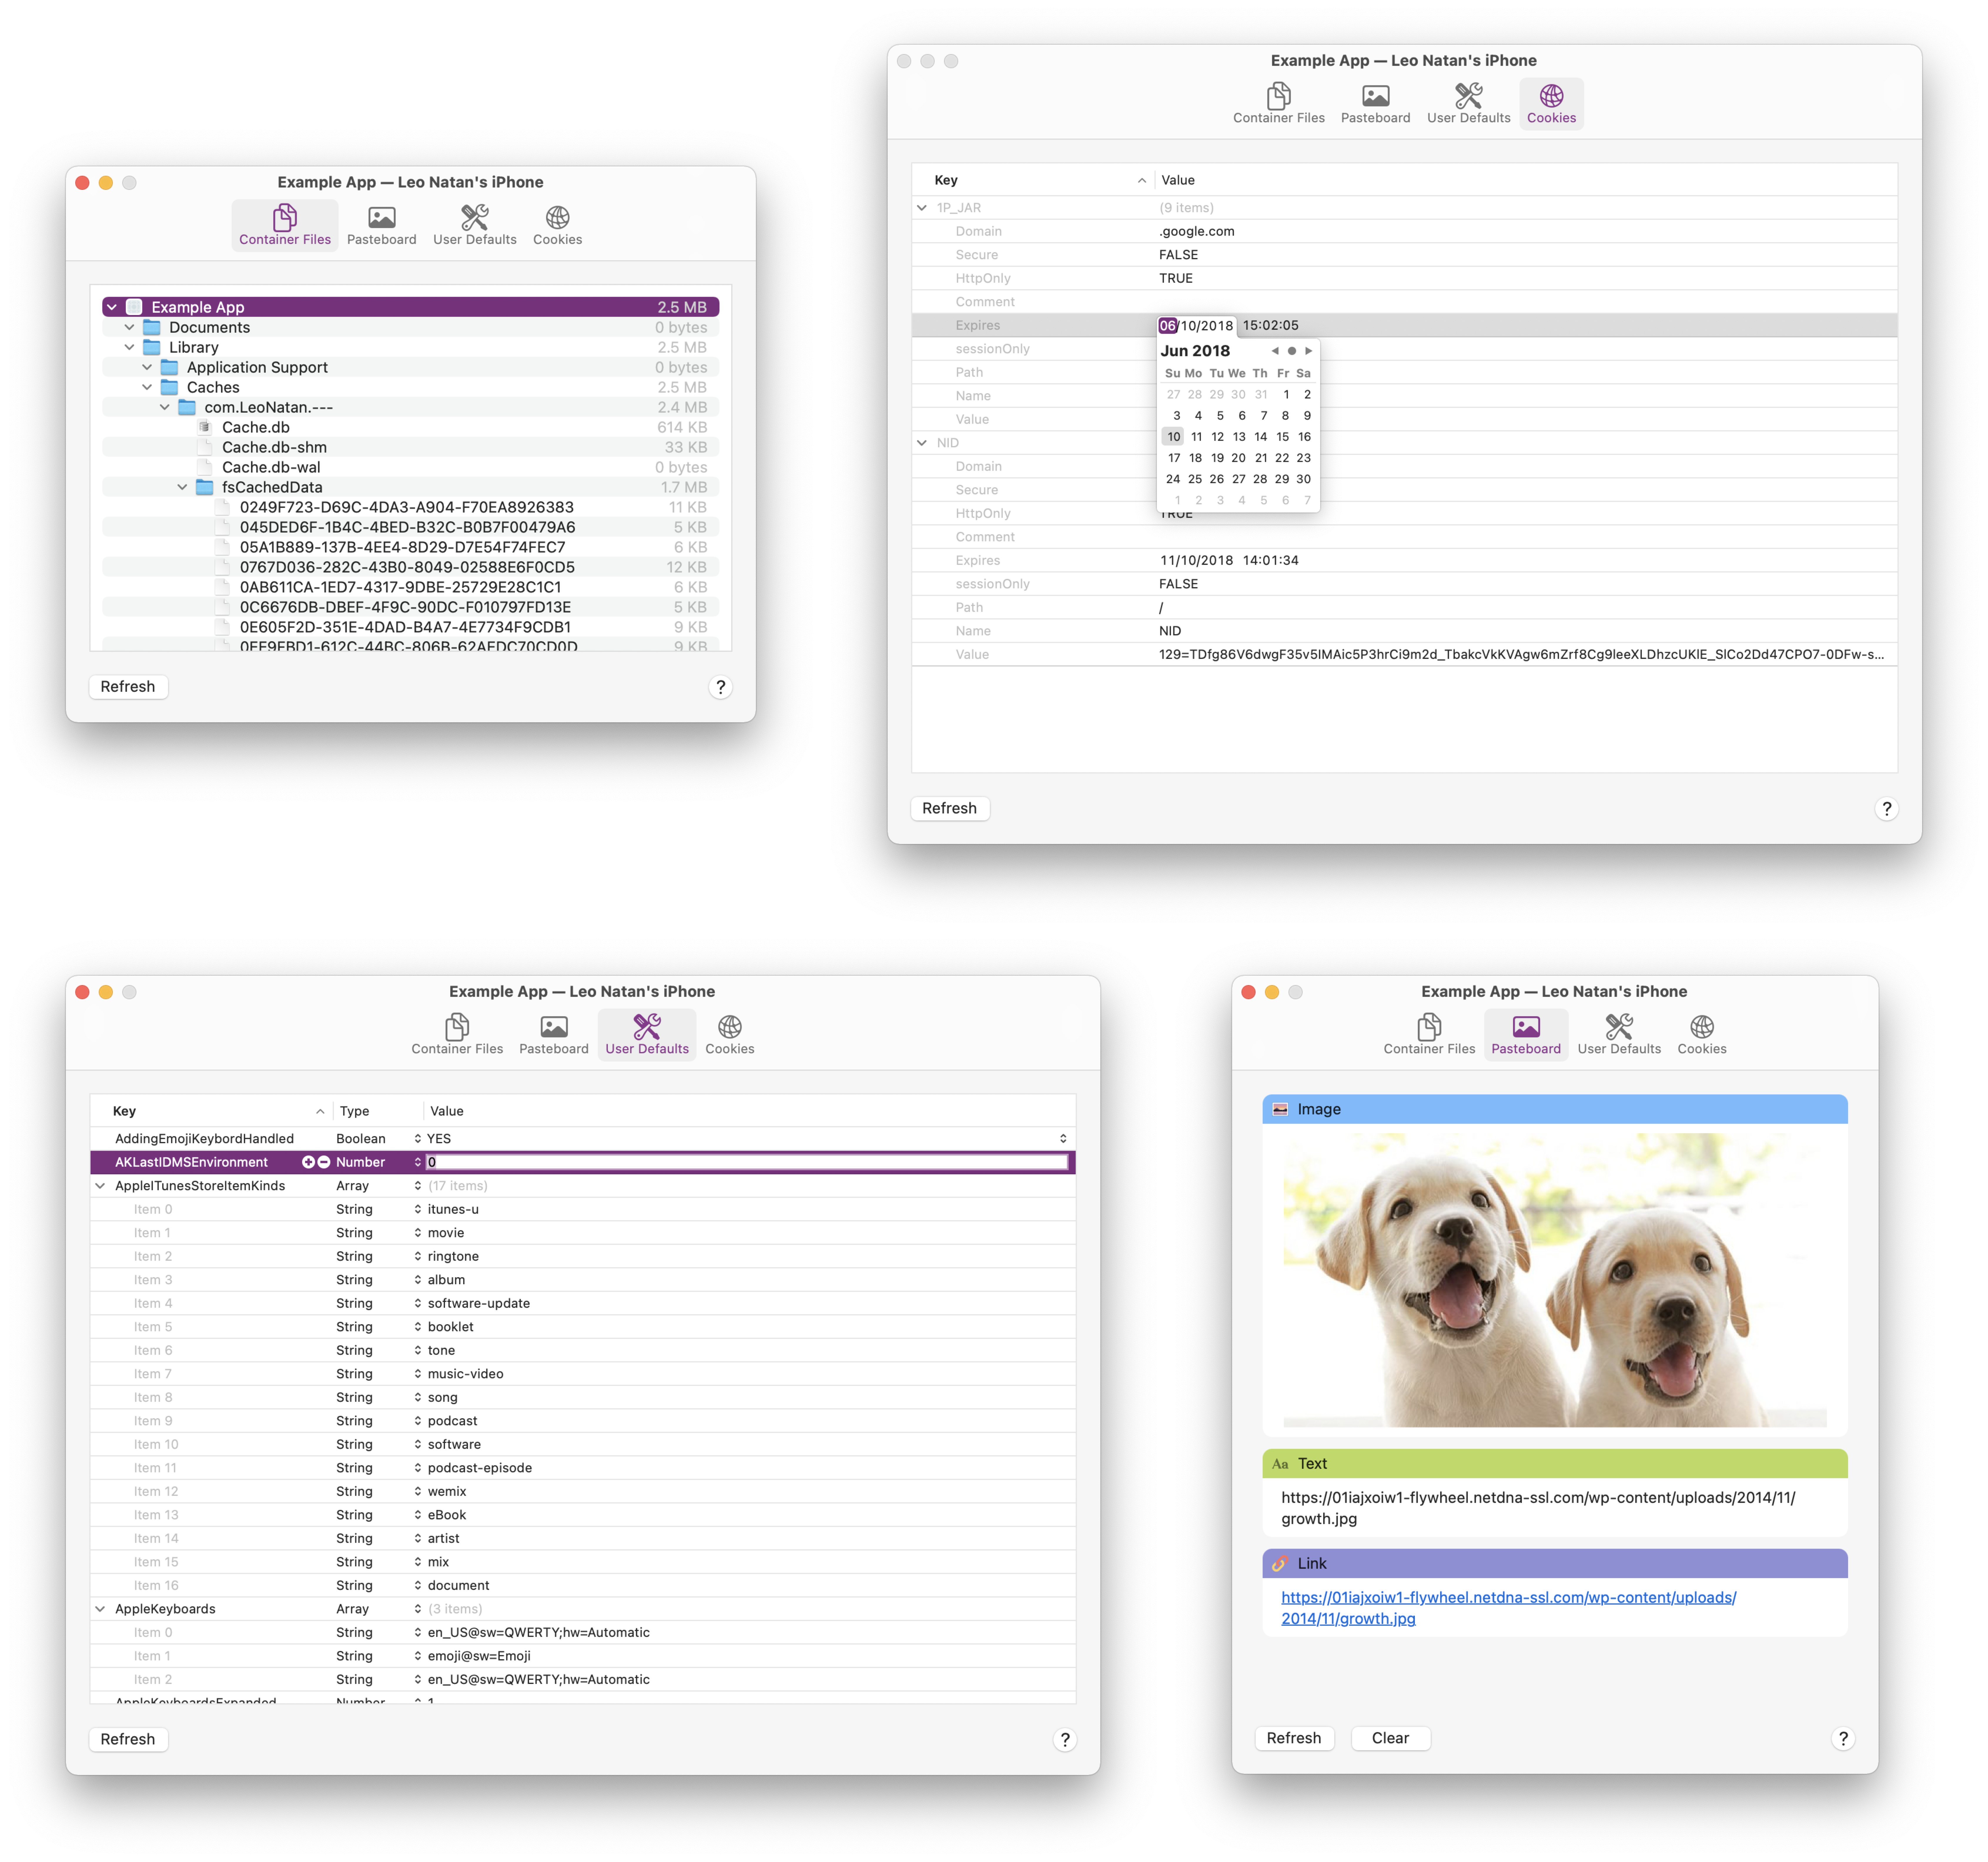1988x1862 pixels.
Task: Select the Cache.db-shm file in the tree
Action: pos(274,447)
